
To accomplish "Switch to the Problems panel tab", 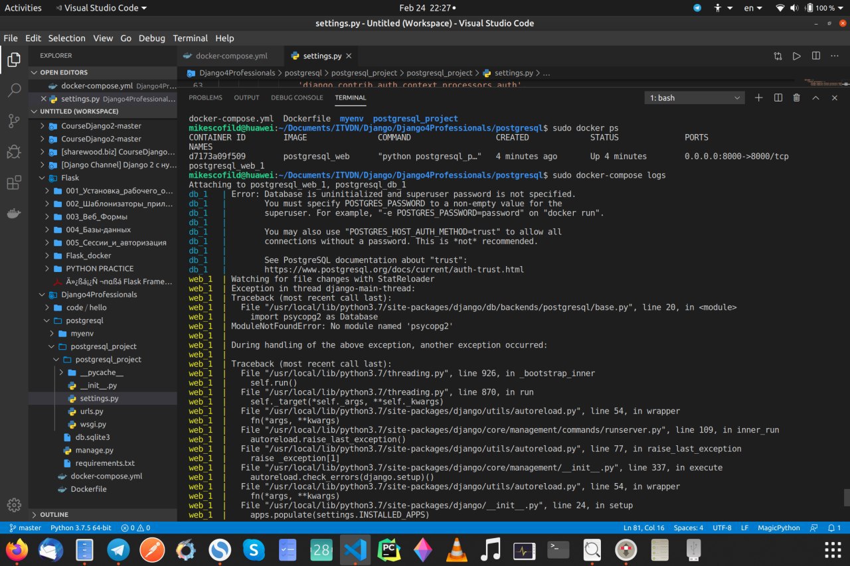I will pos(206,98).
